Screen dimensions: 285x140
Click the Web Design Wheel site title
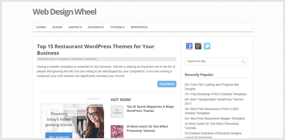[64, 12]
